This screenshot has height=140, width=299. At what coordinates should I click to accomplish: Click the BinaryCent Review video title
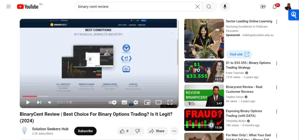click(x=96, y=117)
